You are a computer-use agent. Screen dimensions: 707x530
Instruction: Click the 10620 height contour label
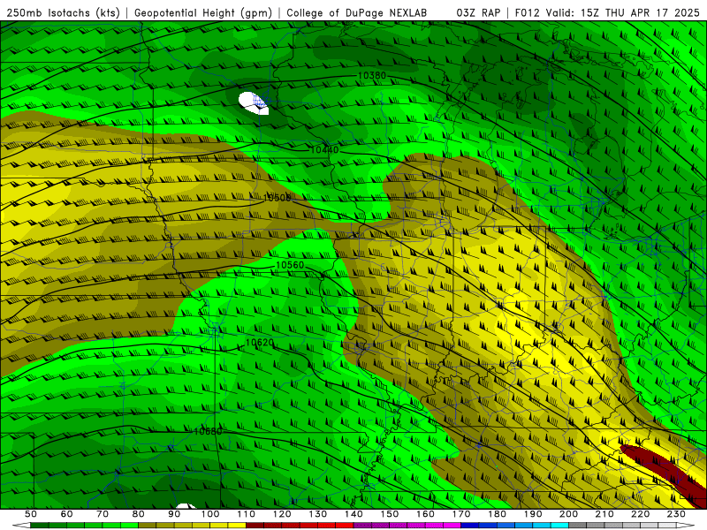(260, 343)
